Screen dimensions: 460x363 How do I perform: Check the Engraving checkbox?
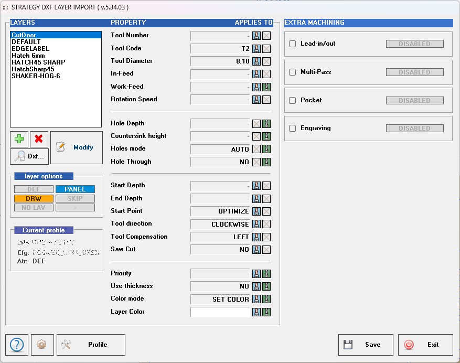pos(292,128)
